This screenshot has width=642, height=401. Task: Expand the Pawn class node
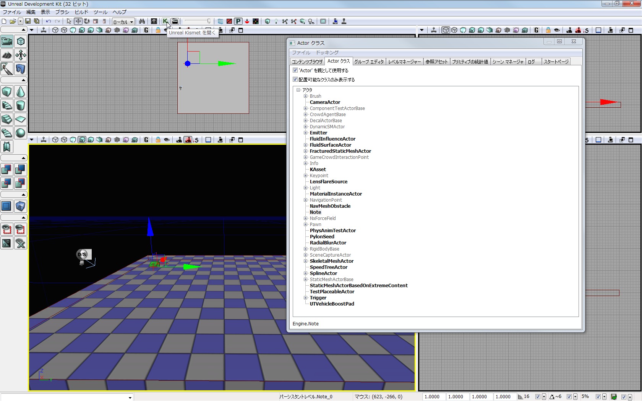306,225
